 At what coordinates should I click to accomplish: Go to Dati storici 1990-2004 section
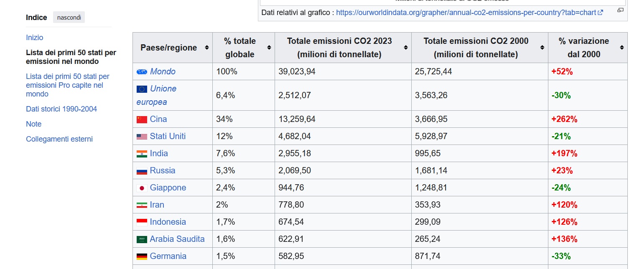pos(61,109)
